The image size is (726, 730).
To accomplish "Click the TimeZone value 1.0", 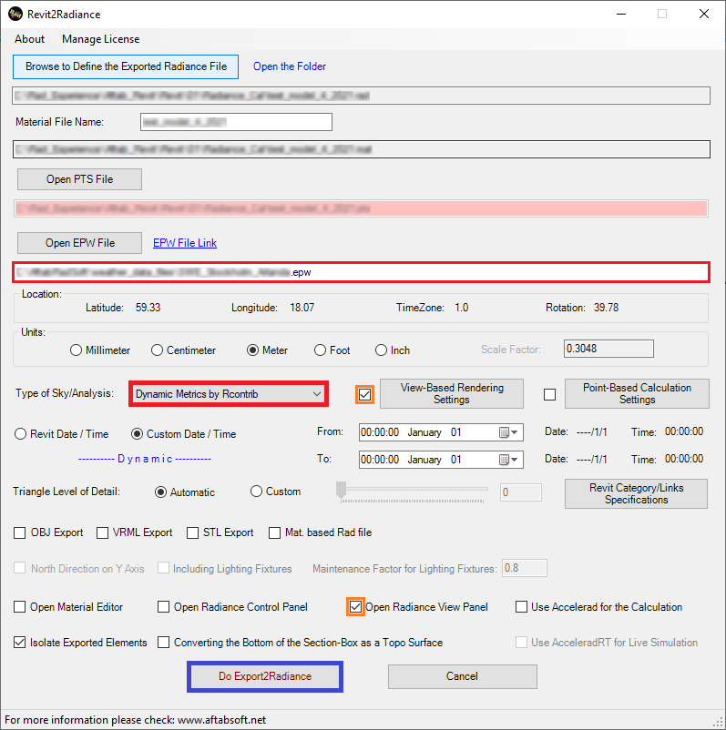I will pyautogui.click(x=461, y=308).
